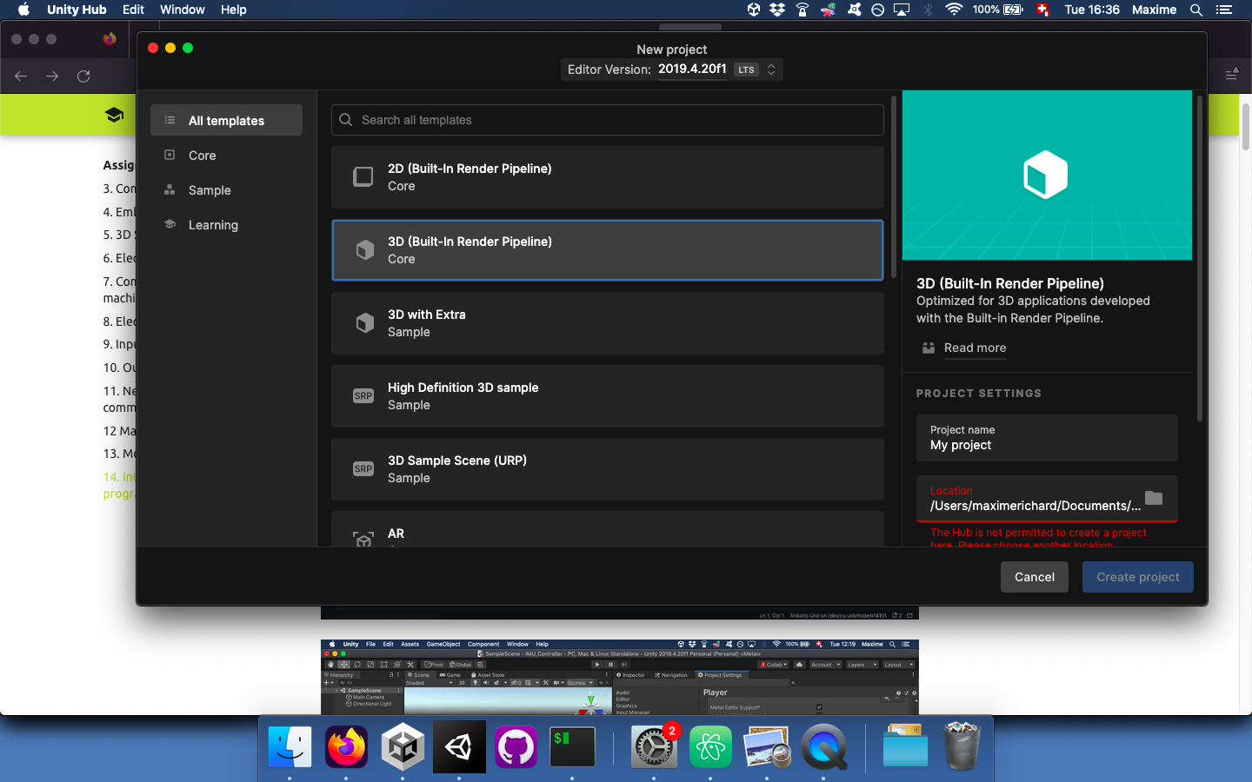Focus the Search all templates field
Image resolution: width=1252 pixels, height=782 pixels.
[607, 120]
